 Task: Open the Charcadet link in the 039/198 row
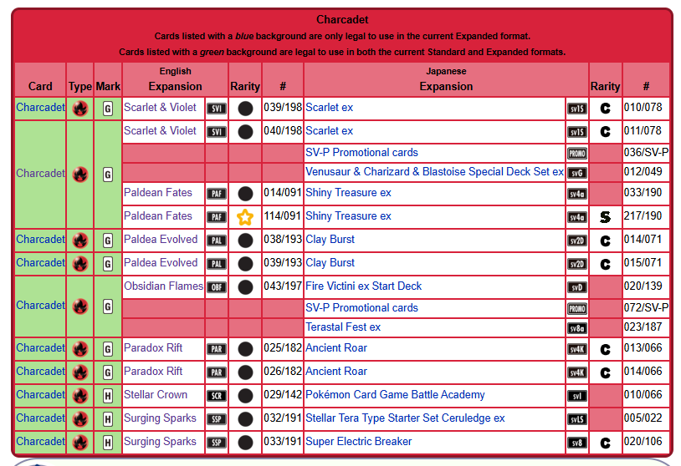[x=40, y=107]
